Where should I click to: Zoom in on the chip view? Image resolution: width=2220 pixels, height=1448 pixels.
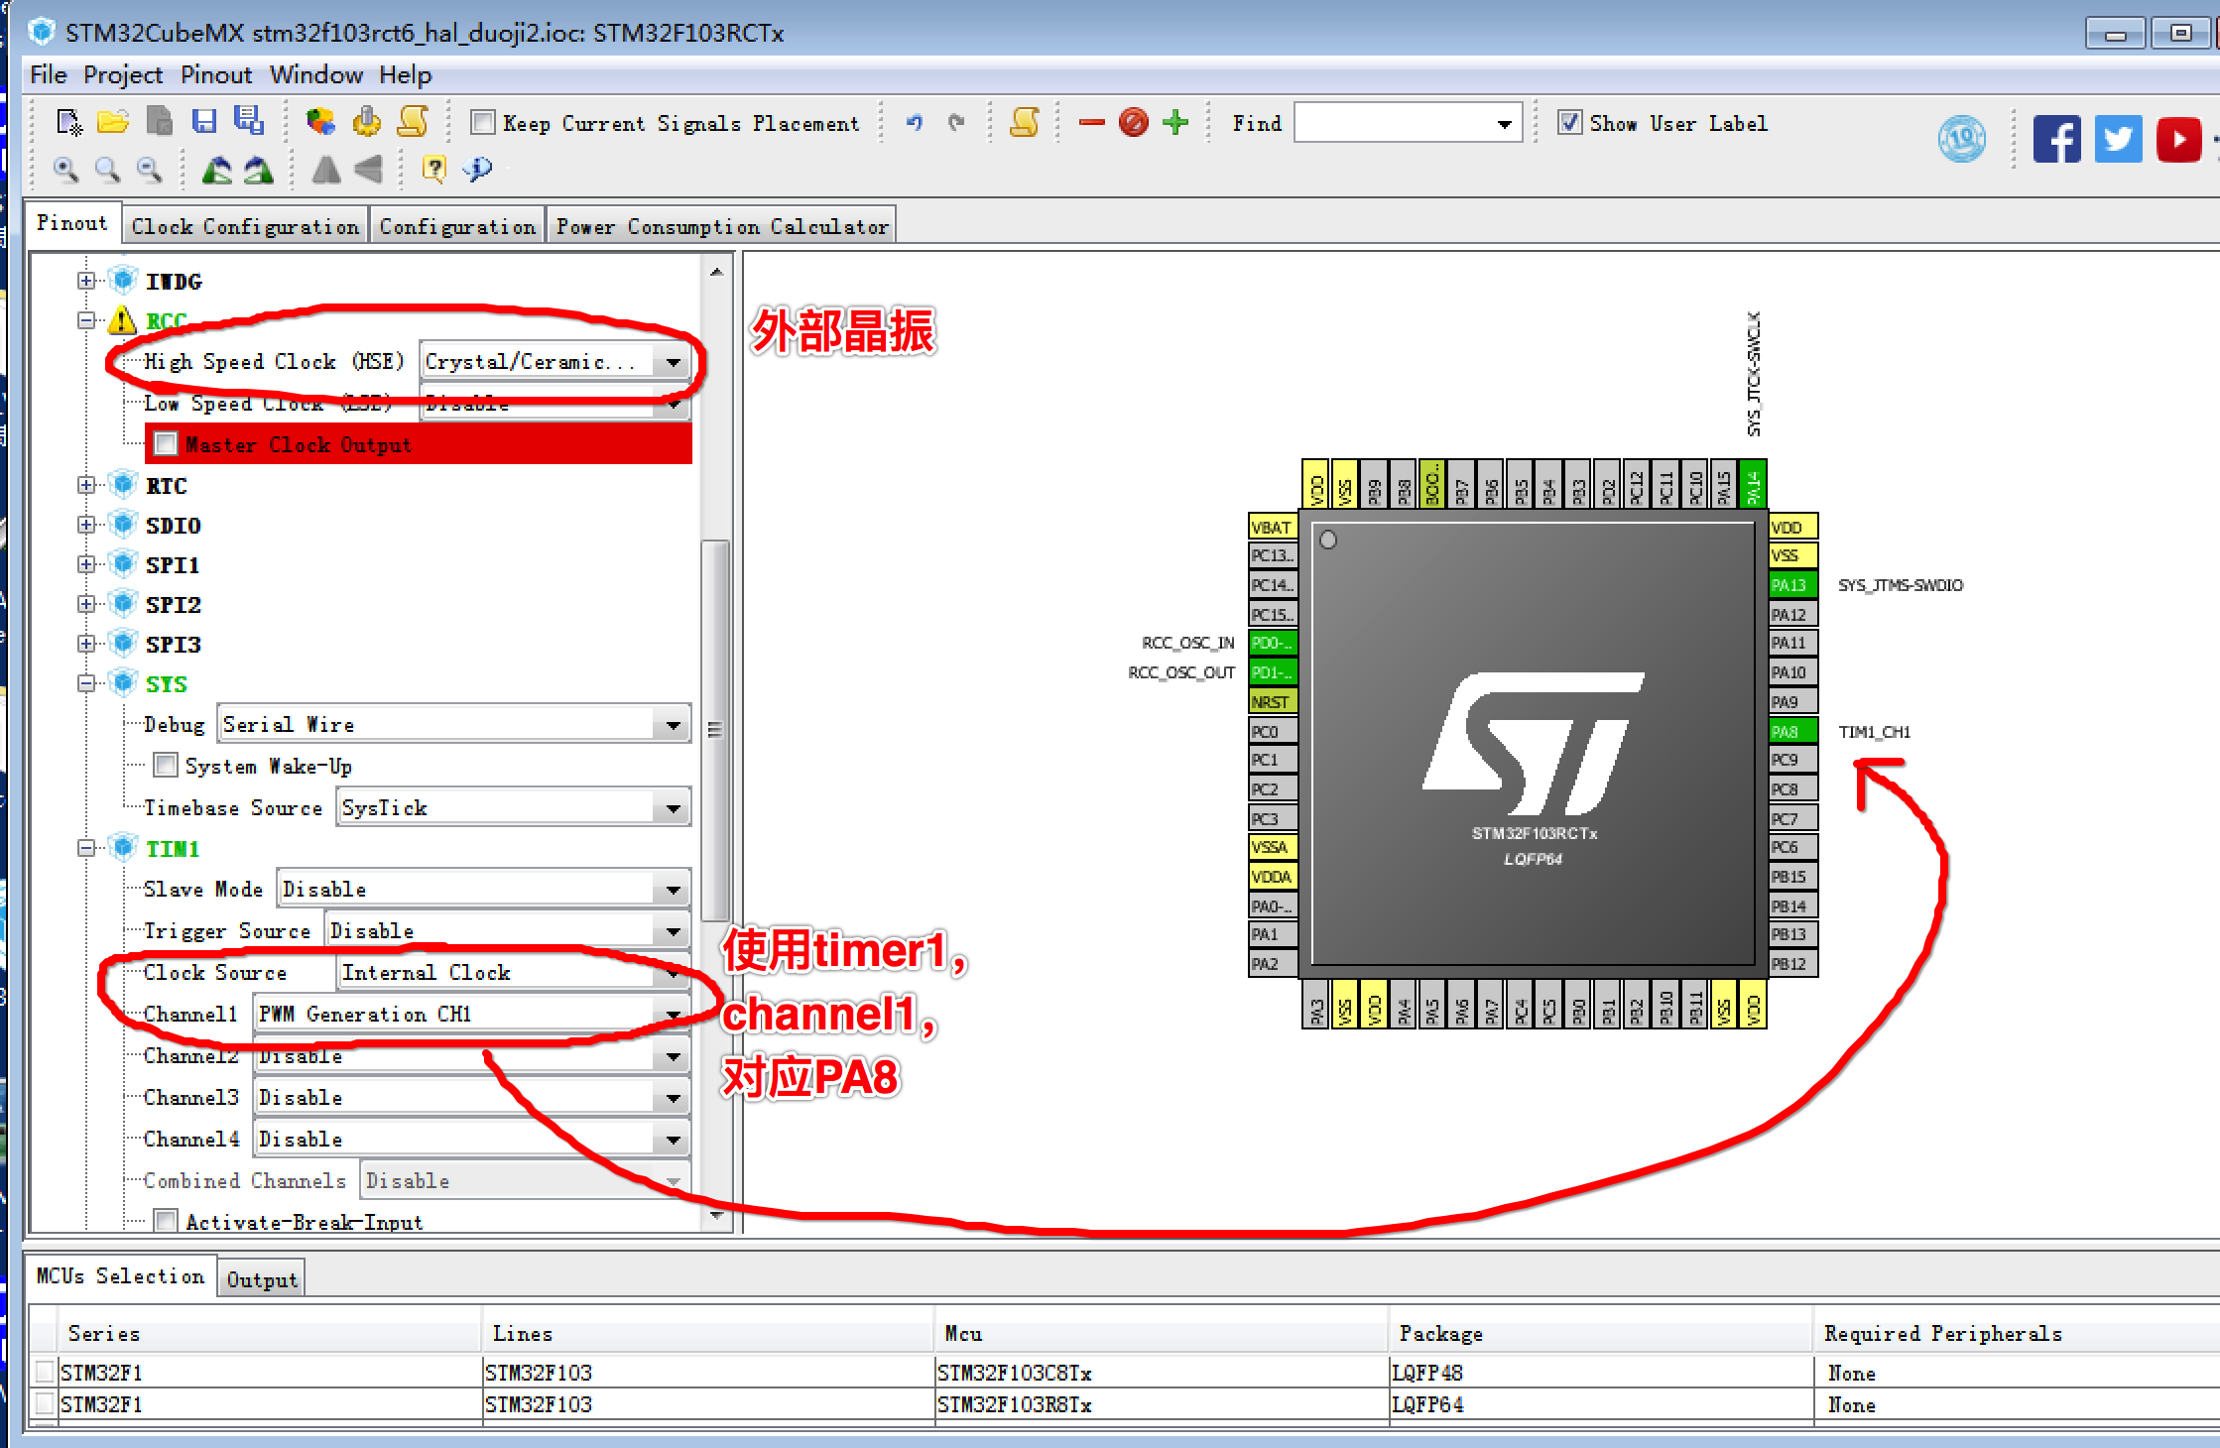tap(65, 171)
